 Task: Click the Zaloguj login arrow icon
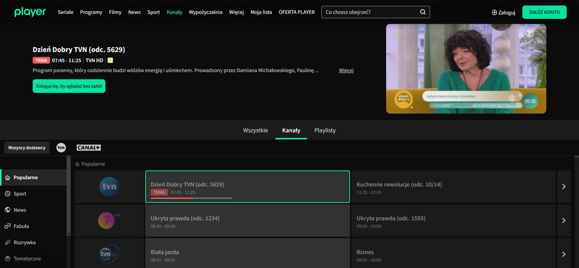pos(494,13)
